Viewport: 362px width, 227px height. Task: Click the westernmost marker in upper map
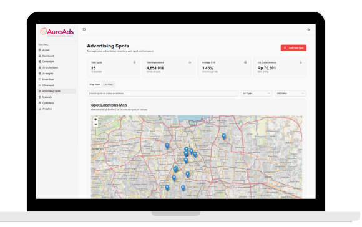(167, 146)
